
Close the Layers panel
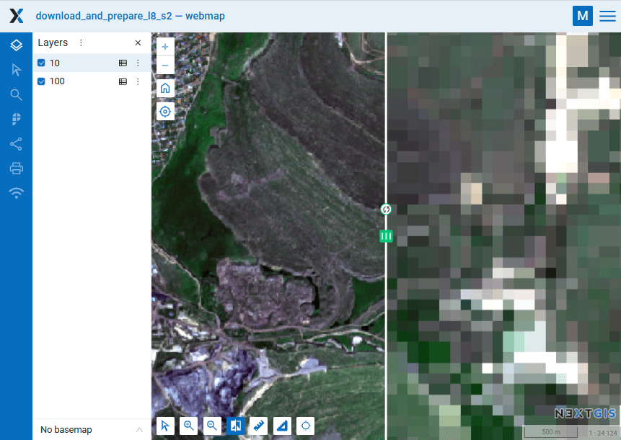coord(138,43)
